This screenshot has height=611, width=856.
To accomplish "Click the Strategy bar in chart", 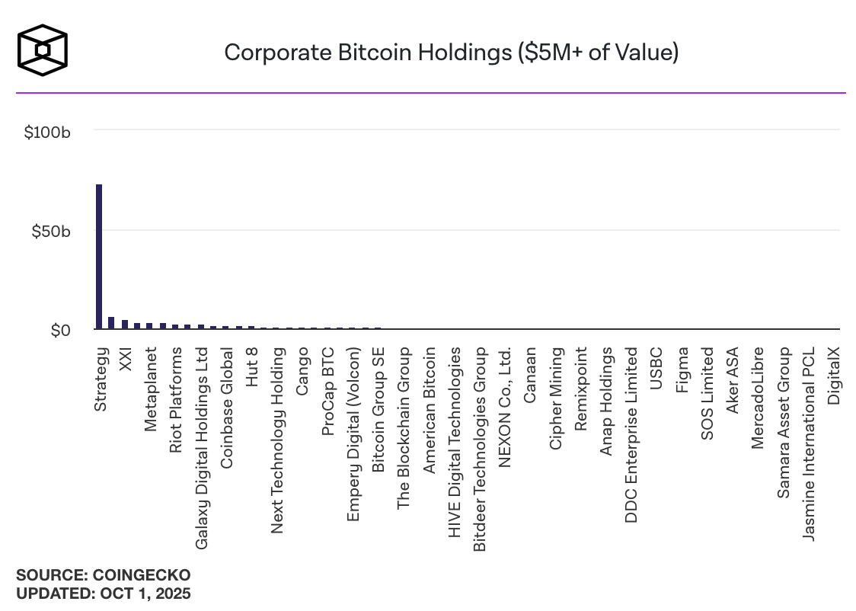I will click(99, 257).
